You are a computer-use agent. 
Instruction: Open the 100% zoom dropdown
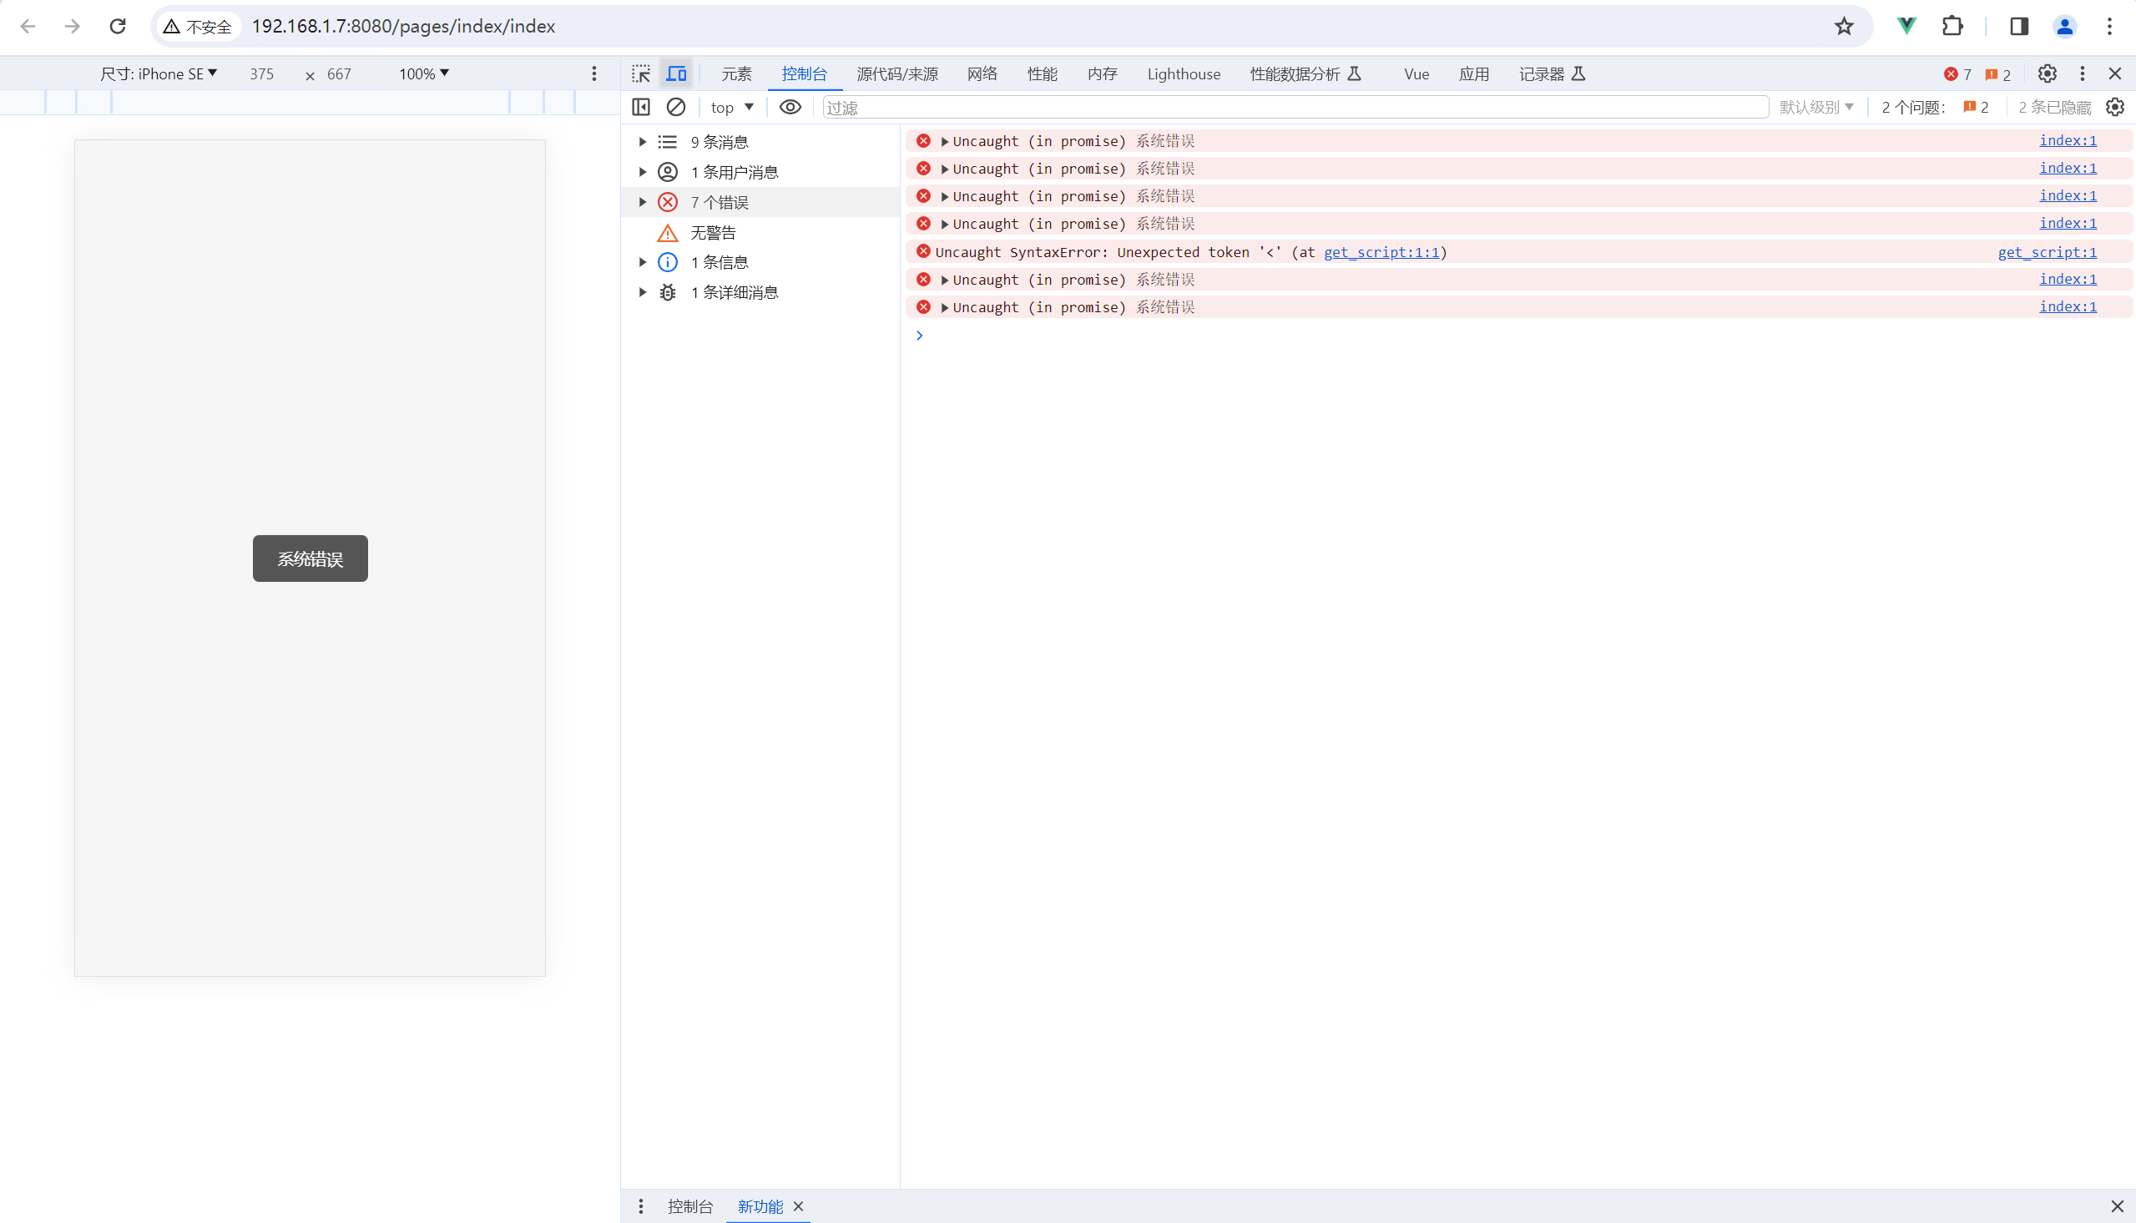pos(424,74)
